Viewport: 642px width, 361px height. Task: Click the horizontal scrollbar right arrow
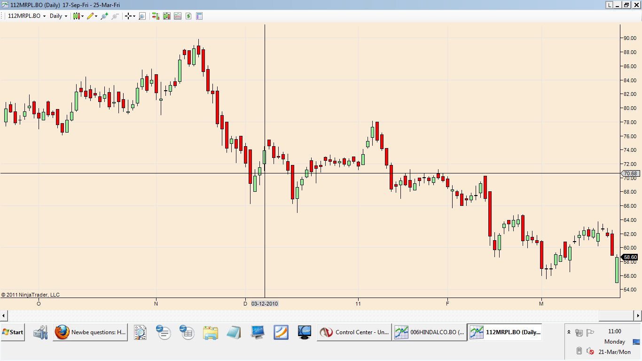(637, 315)
